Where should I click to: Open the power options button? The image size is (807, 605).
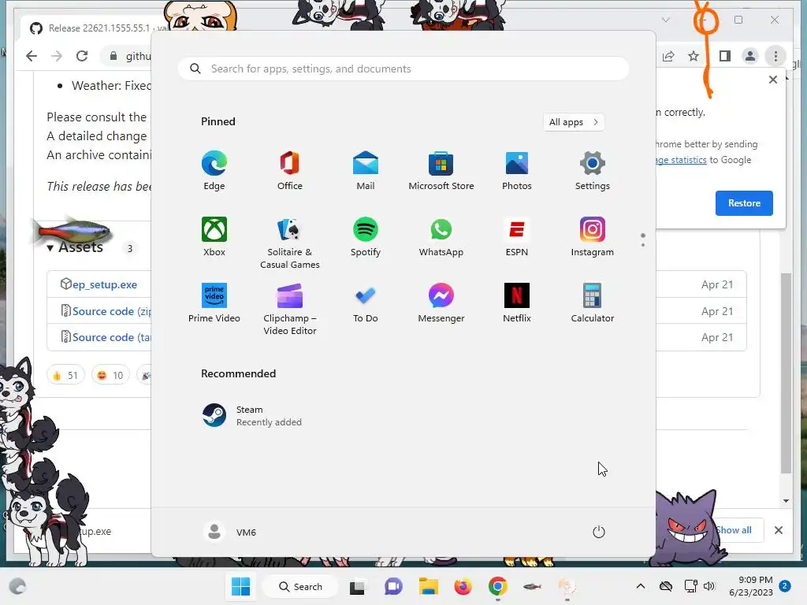(x=599, y=532)
